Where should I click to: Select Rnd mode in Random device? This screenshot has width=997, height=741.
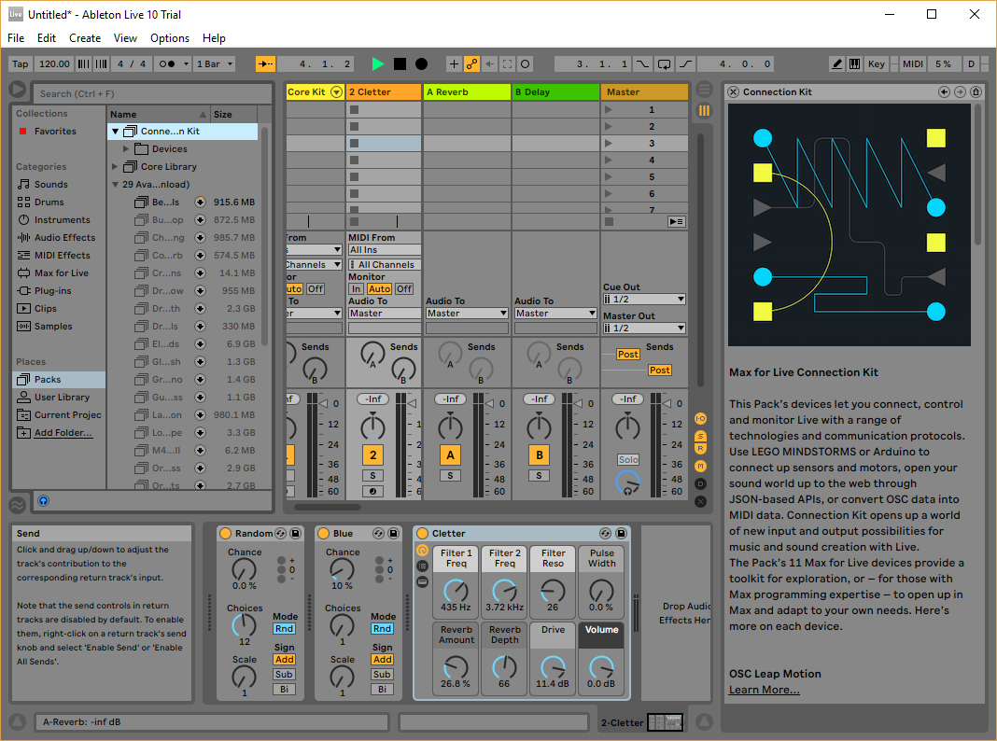[x=284, y=628]
